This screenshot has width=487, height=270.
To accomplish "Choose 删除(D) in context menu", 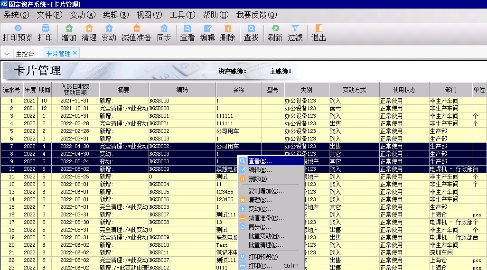I will pyautogui.click(x=271, y=179).
